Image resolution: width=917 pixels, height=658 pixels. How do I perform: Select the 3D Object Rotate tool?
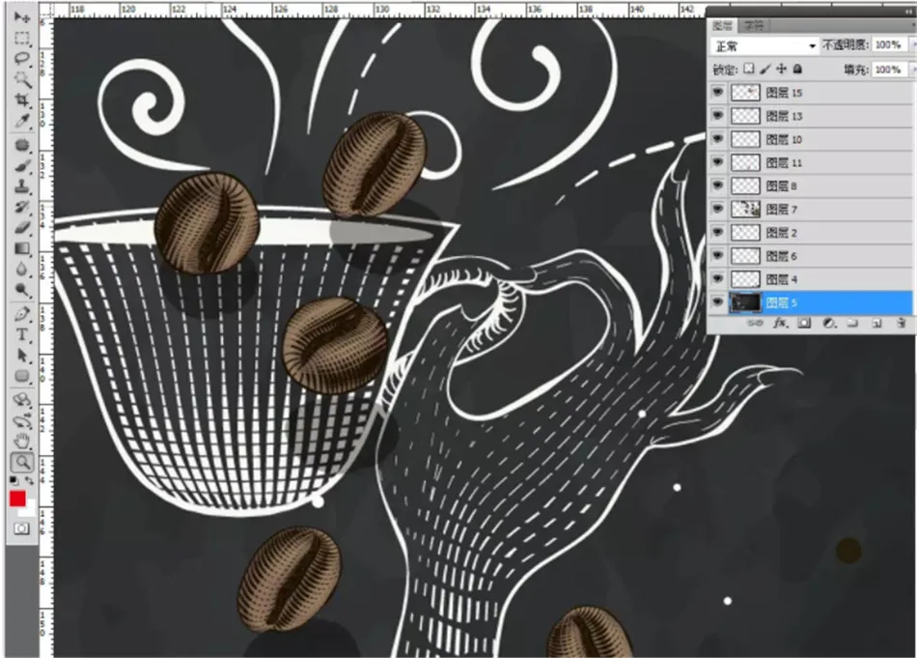click(22, 400)
